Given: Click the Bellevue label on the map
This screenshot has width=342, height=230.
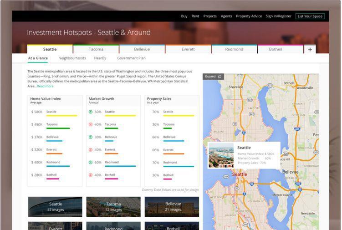Looking at the screenshot, I should click(290, 172).
